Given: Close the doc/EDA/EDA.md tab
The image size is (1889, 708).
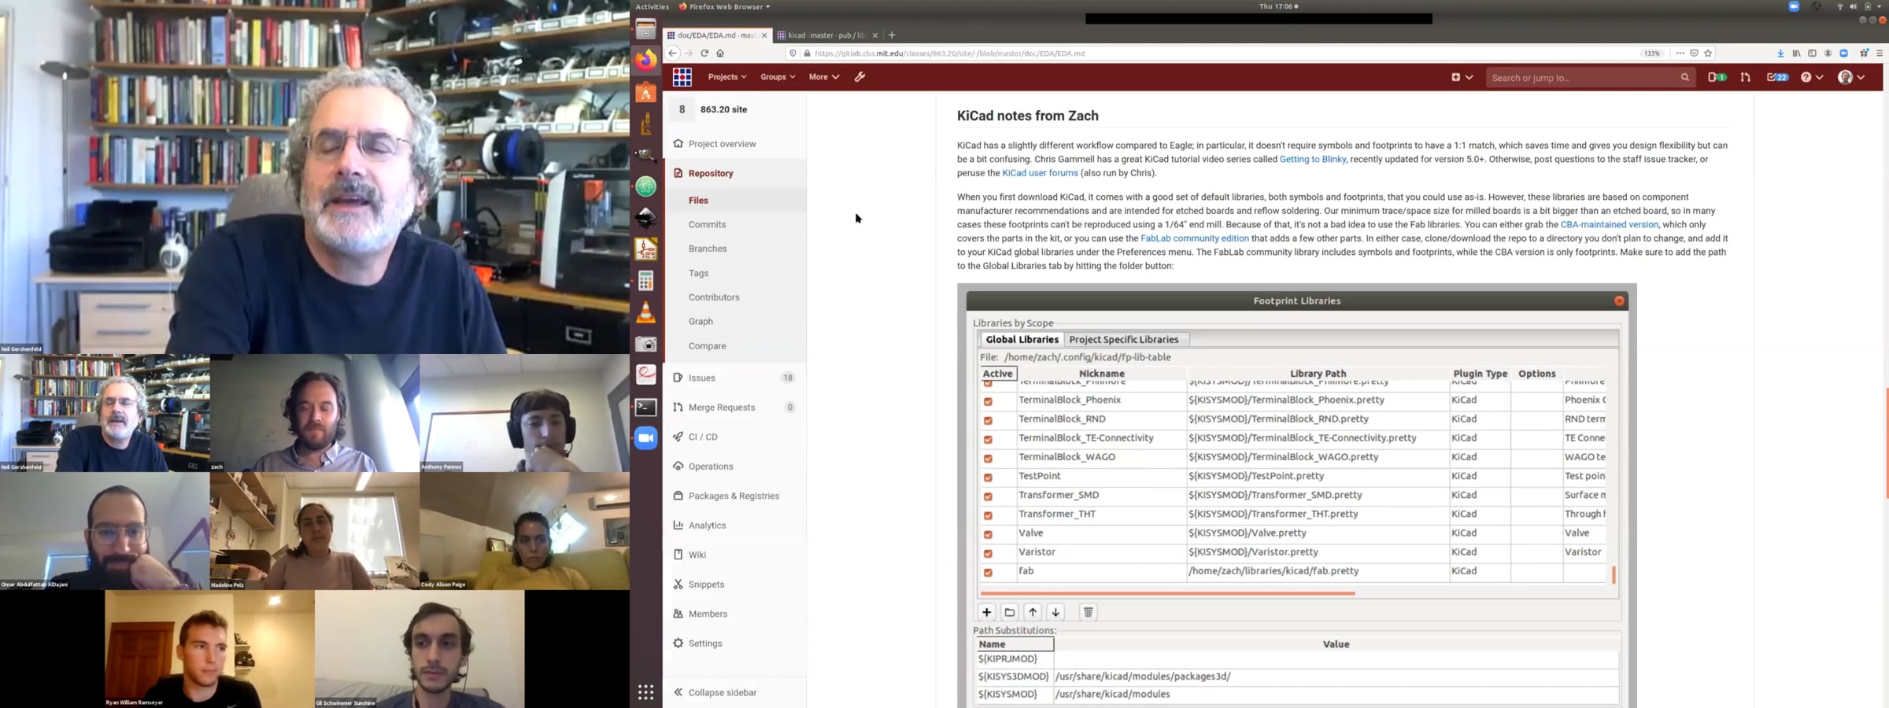Looking at the screenshot, I should pyautogui.click(x=763, y=35).
